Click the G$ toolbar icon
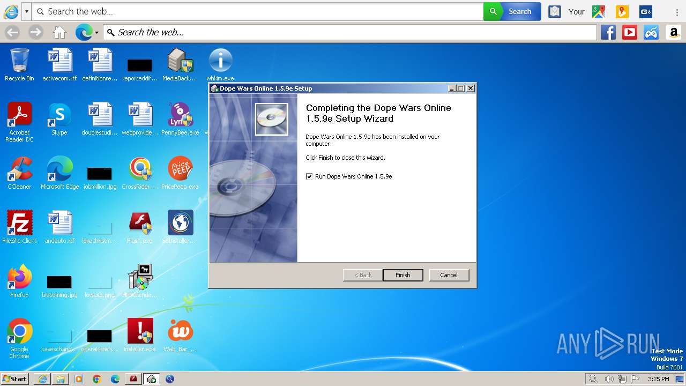The height and width of the screenshot is (386, 686). (646, 11)
